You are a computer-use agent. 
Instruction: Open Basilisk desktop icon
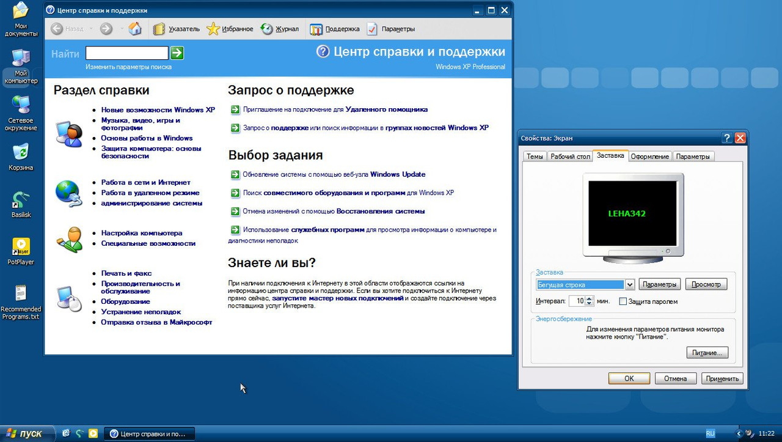21,204
